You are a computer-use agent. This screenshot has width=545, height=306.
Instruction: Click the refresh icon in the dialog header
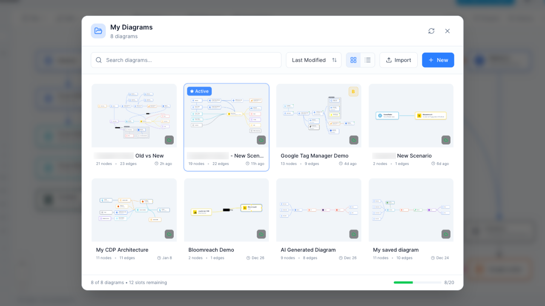pyautogui.click(x=431, y=31)
